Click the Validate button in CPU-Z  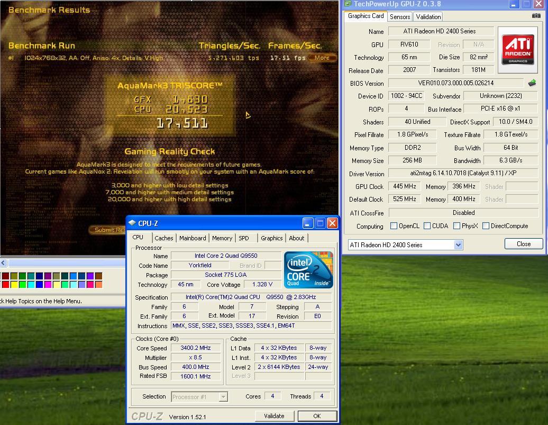pyautogui.click(x=274, y=416)
